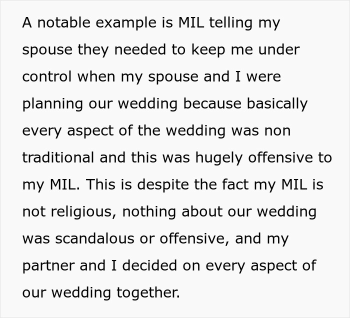Click the word 'nothing'
The height and width of the screenshot is (318, 350).
(149, 212)
